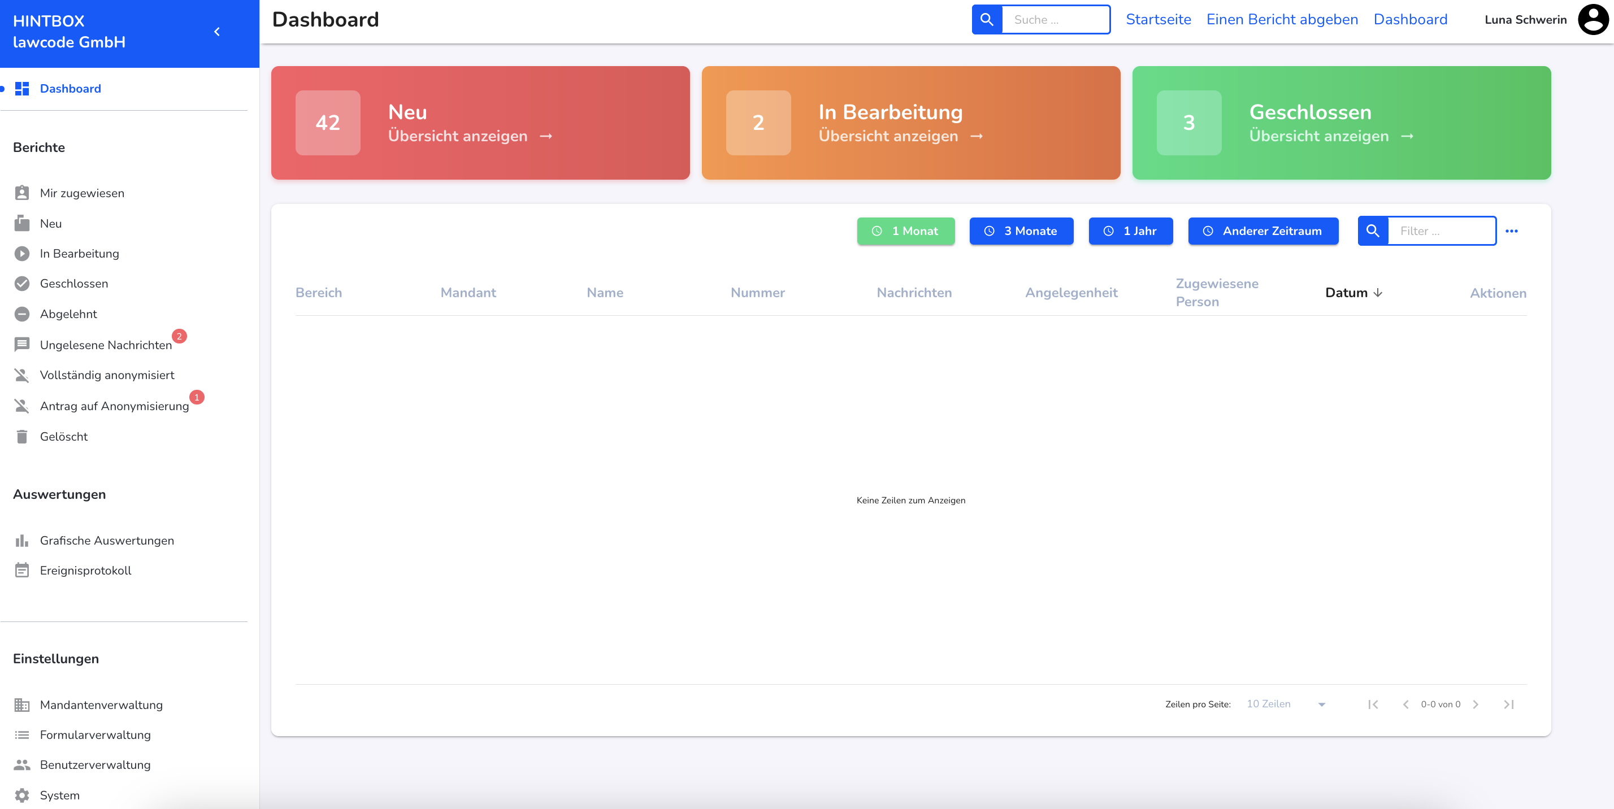Image resolution: width=1614 pixels, height=809 pixels.
Task: Filter reports by 3 Monate
Action: tap(1021, 231)
